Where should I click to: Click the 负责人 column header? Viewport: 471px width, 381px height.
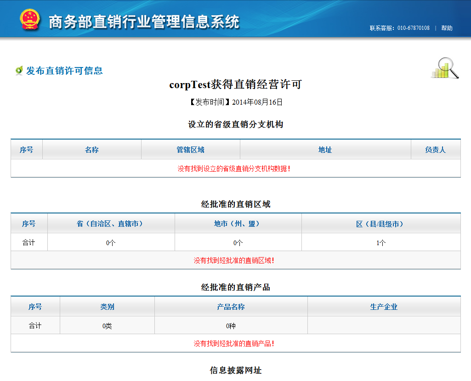[x=436, y=149]
